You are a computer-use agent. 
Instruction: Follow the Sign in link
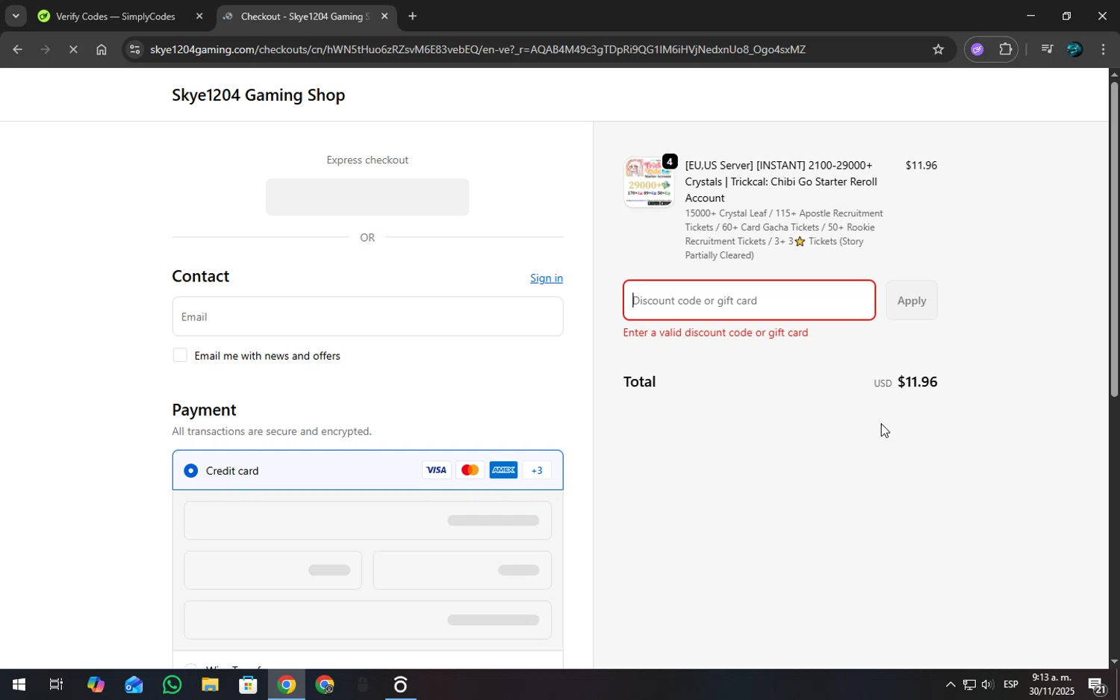click(547, 278)
